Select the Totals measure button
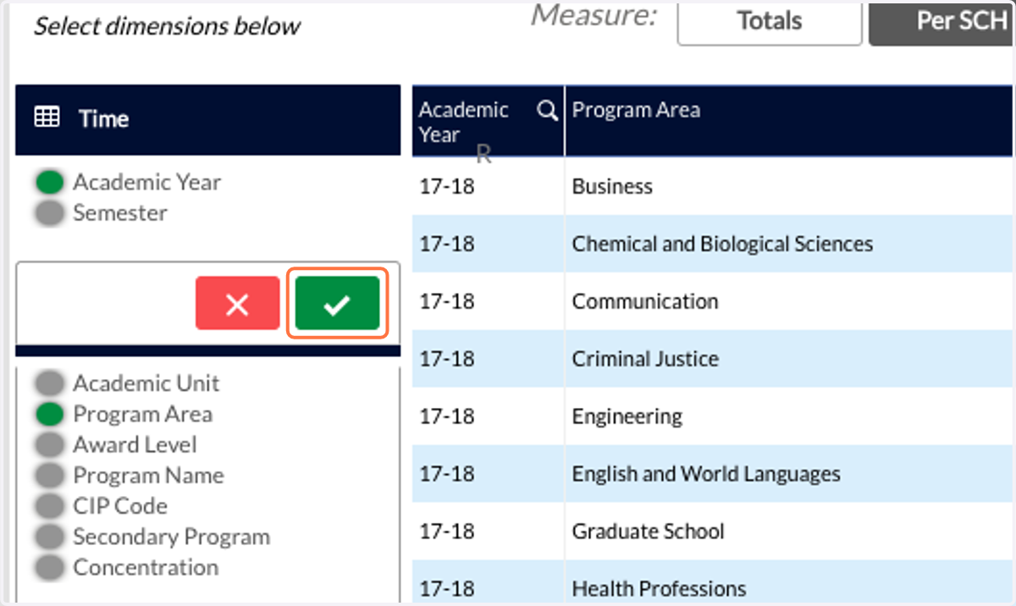 click(770, 21)
